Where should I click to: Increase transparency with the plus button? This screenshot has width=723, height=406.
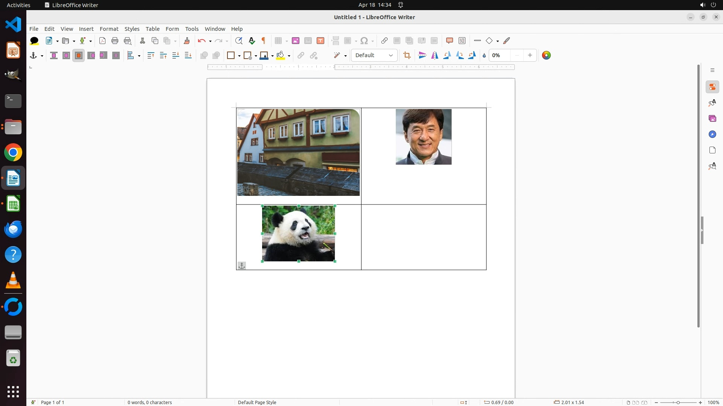click(530, 55)
